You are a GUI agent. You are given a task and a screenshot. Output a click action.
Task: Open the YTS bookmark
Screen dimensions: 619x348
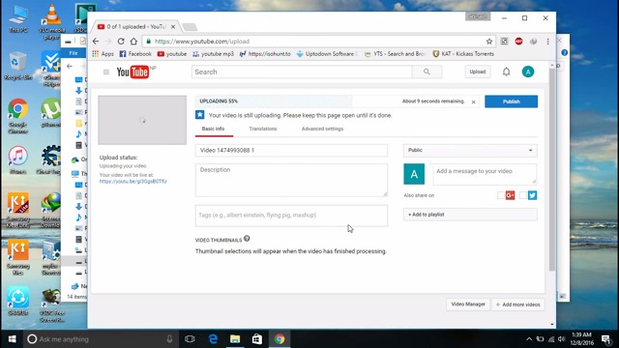point(395,54)
